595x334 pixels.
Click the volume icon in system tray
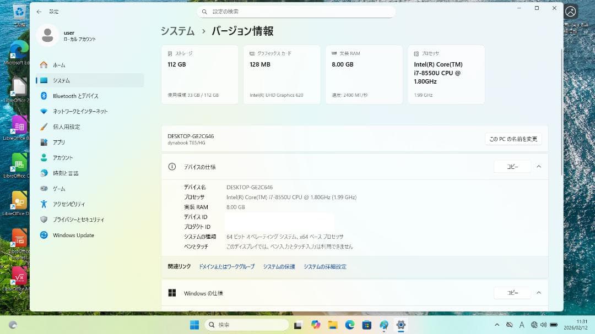tap(545, 324)
